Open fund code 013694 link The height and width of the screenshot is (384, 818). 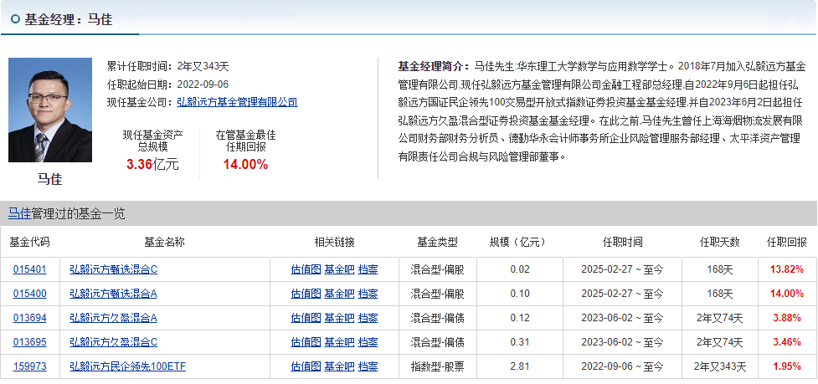30,318
